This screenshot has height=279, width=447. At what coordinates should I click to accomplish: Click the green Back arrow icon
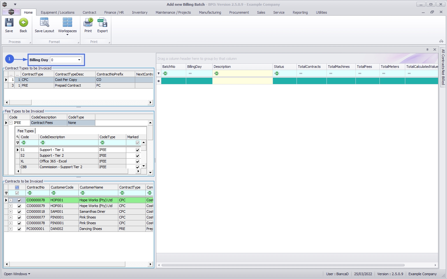[23, 23]
